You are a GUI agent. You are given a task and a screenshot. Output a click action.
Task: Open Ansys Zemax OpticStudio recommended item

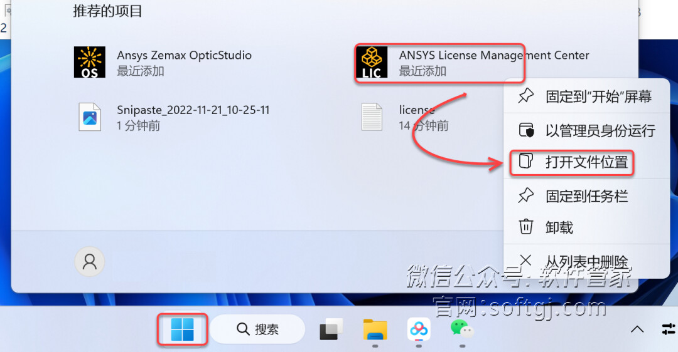(163, 63)
